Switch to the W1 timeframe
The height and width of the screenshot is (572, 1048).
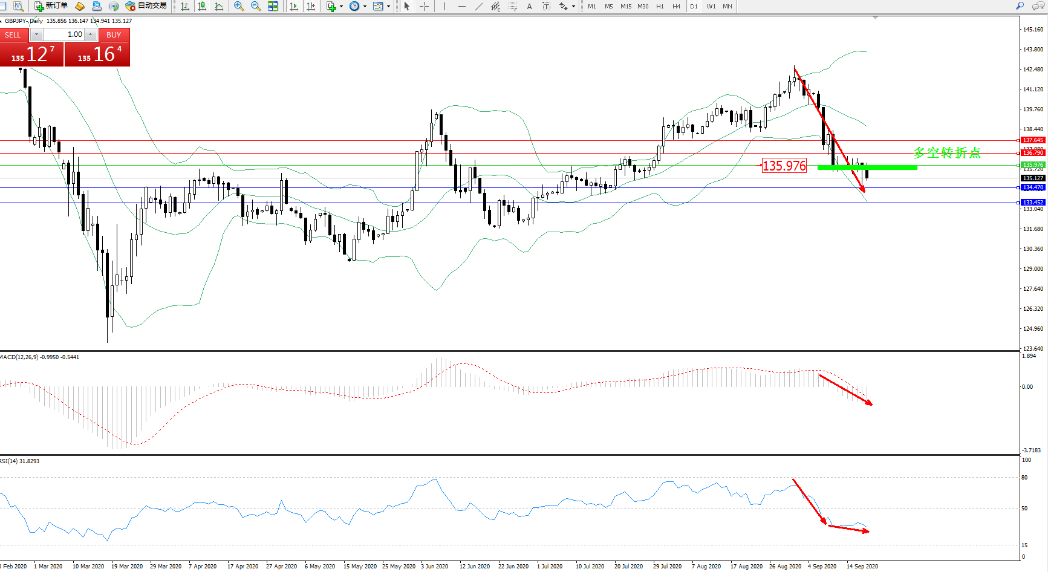pos(711,6)
